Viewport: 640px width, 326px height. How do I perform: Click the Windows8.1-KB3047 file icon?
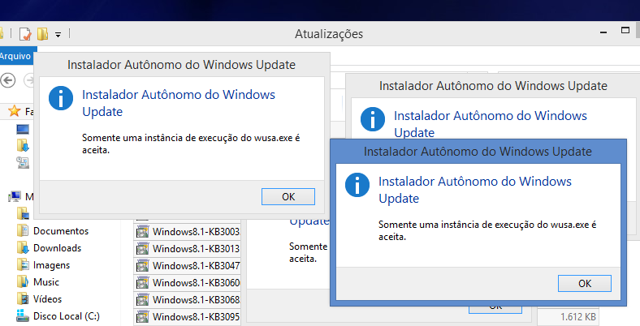coord(142,265)
